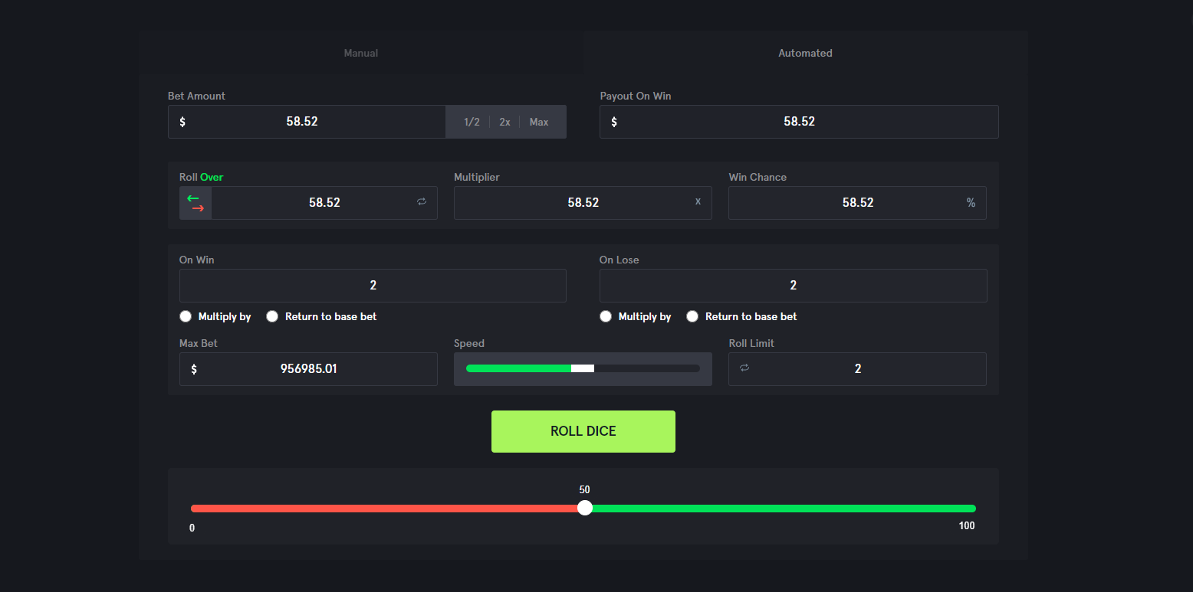Click the white handle on the dice slider
Image resolution: width=1193 pixels, height=592 pixels.
click(585, 508)
